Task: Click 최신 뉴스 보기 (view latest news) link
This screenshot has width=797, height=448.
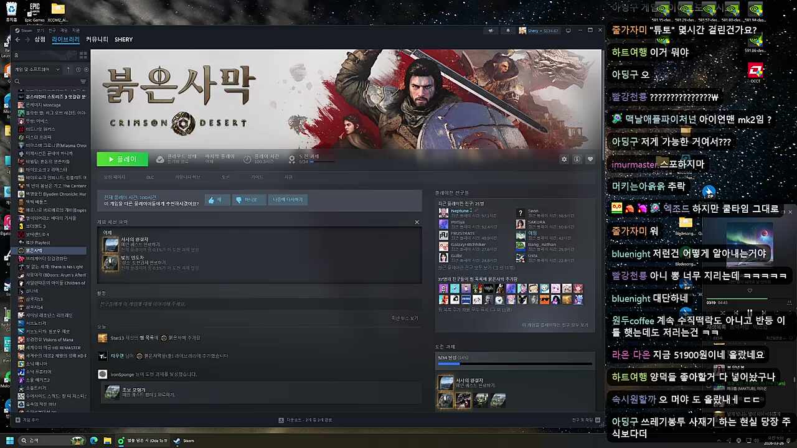Action: point(405,318)
